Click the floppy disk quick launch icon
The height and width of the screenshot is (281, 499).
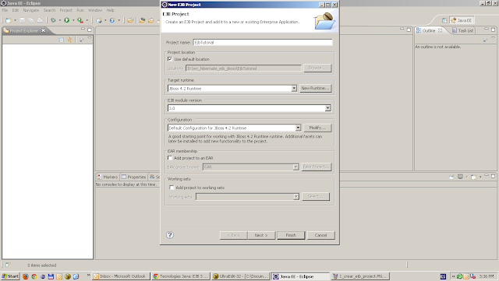point(51,276)
